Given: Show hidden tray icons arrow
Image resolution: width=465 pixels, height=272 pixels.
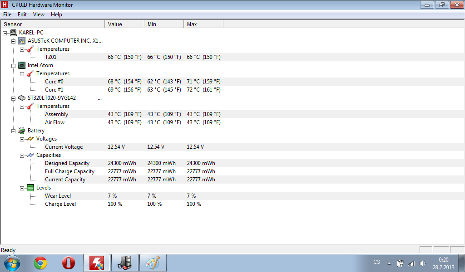Looking at the screenshot, I should [x=389, y=263].
